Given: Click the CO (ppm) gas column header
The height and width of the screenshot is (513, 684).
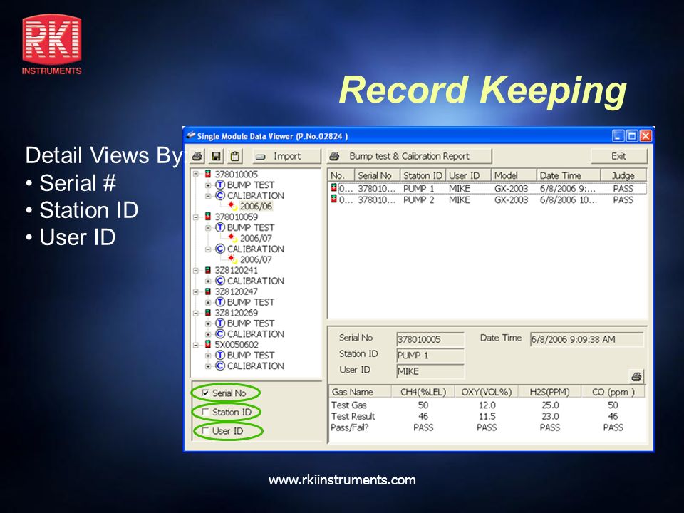Looking at the screenshot, I should pos(613,392).
